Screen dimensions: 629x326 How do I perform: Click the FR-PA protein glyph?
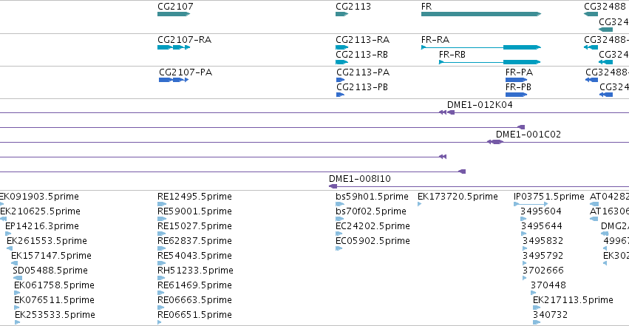tap(516, 80)
